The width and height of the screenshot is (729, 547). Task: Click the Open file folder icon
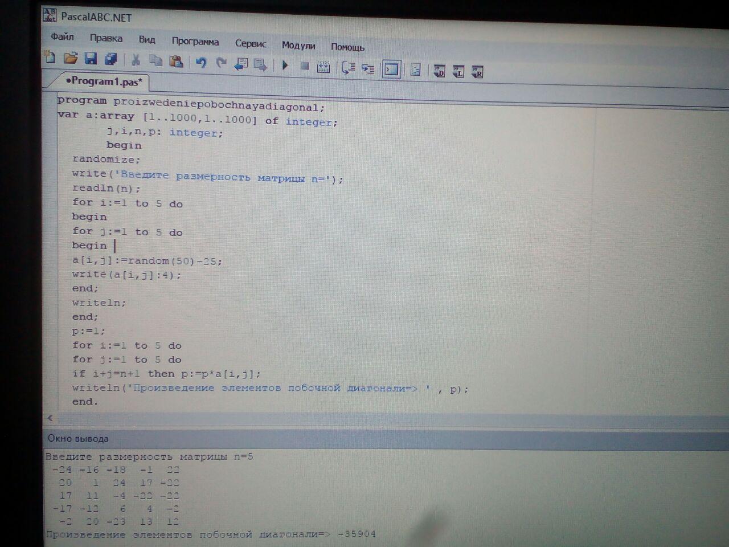tap(70, 58)
